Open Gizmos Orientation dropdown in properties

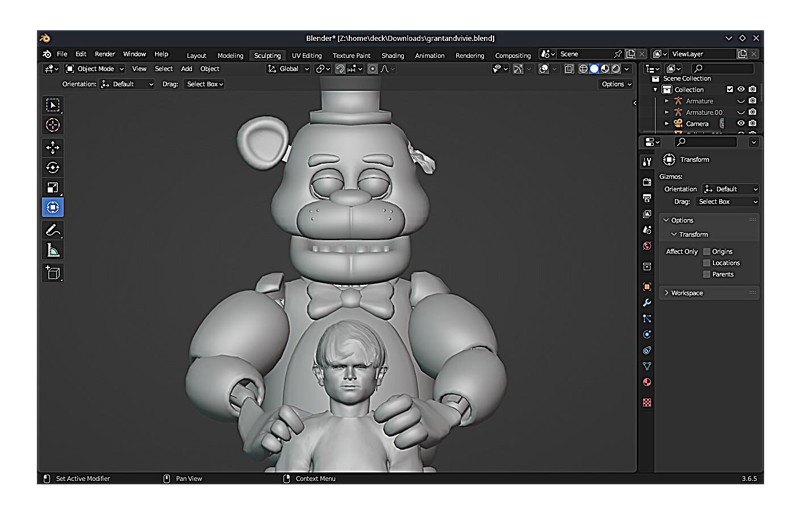[731, 189]
